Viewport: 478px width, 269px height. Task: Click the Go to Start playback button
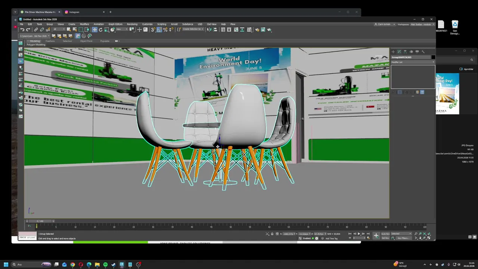tap(350, 234)
